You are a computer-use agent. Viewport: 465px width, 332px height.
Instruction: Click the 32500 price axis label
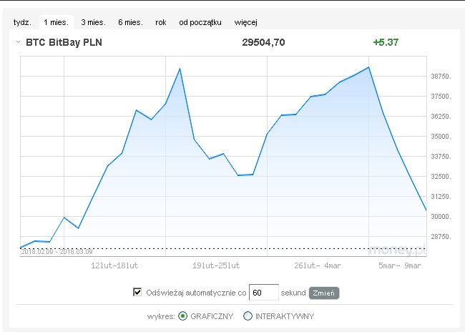(x=441, y=177)
